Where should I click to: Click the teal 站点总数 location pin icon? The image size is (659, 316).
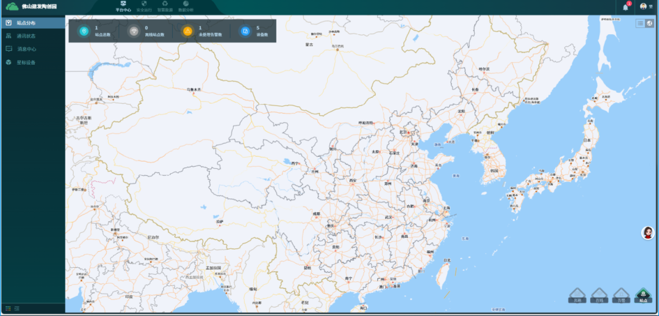[84, 31]
